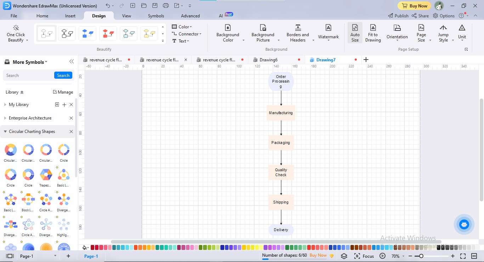Select the blue beautify theme style

pyautogui.click(x=88, y=34)
